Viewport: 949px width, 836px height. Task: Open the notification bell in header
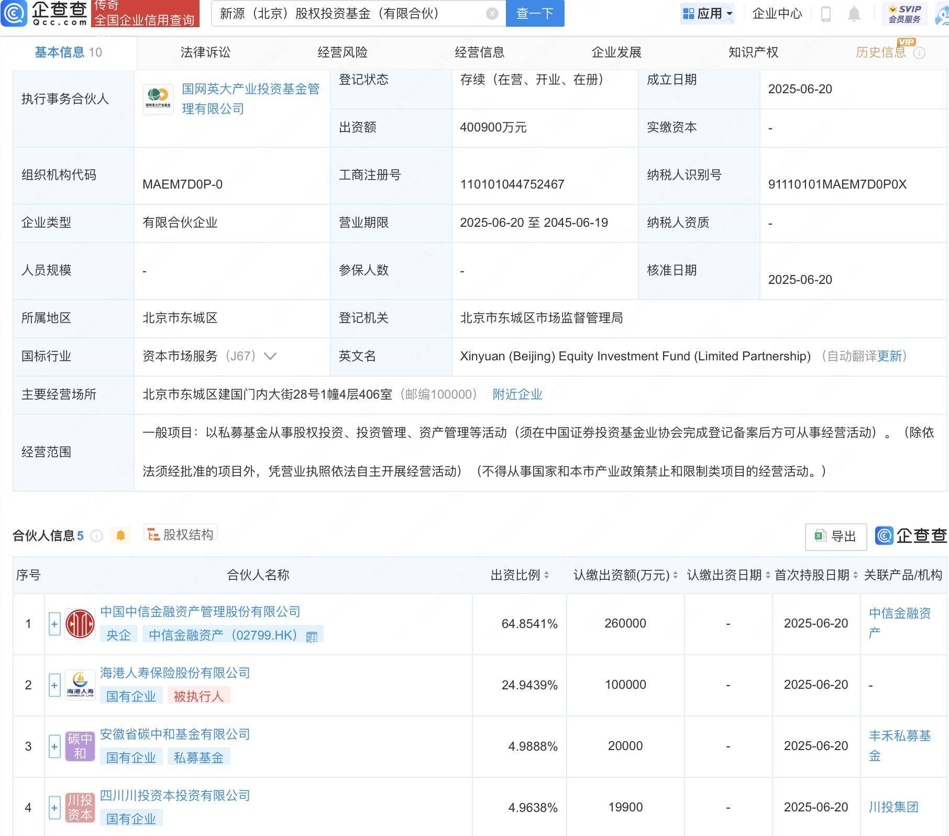tap(854, 14)
